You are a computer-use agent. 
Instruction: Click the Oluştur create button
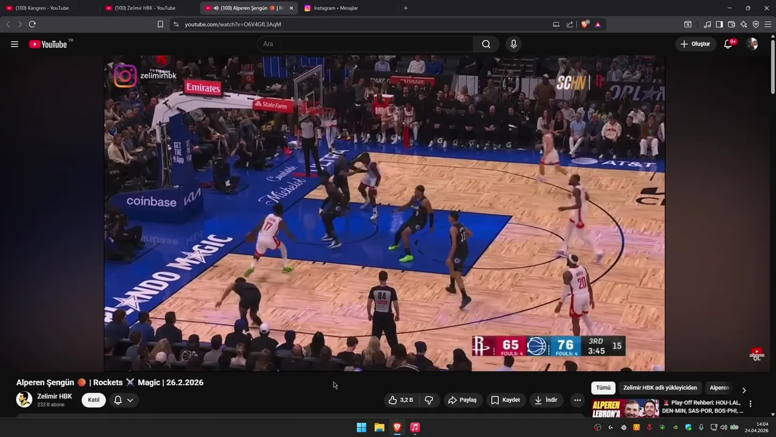[695, 44]
